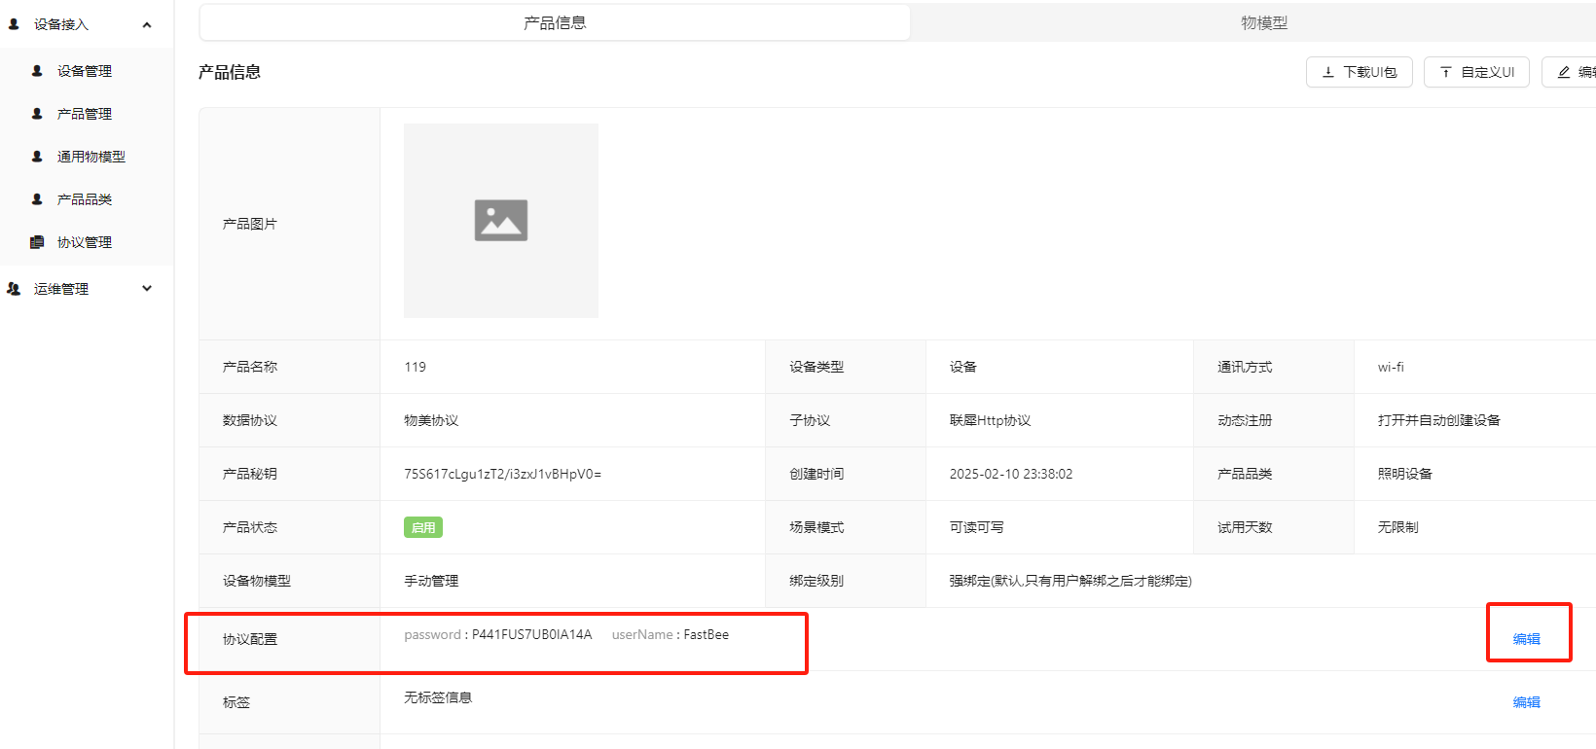Click the 产品管理 sidebar icon

click(x=37, y=114)
